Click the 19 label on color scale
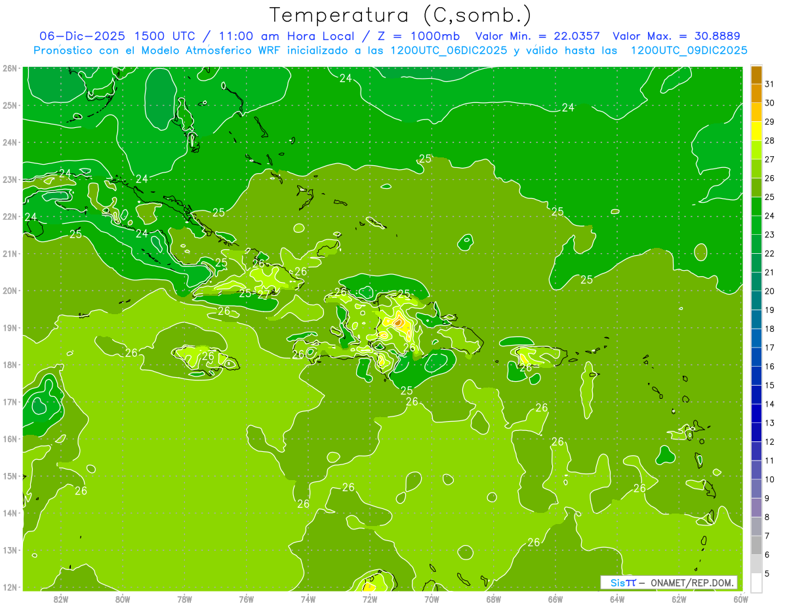Screen dimensions: 787x608 [x=770, y=310]
